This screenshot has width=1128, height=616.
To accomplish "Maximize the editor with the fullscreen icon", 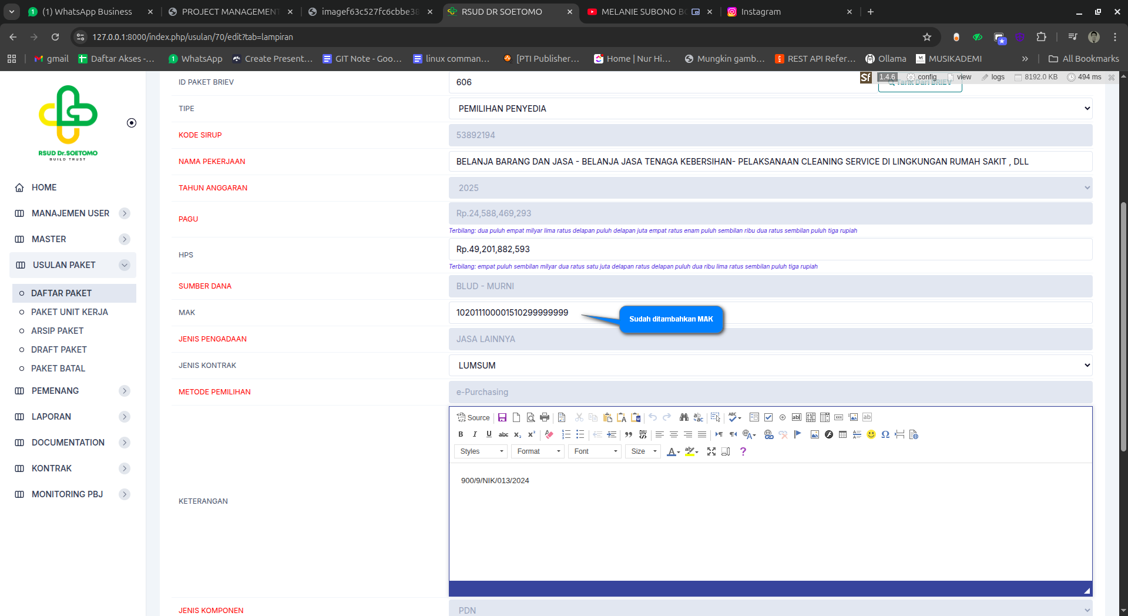I will pyautogui.click(x=711, y=451).
